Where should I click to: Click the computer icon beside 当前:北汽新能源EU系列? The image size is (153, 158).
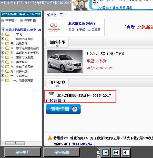tap(3, 29)
